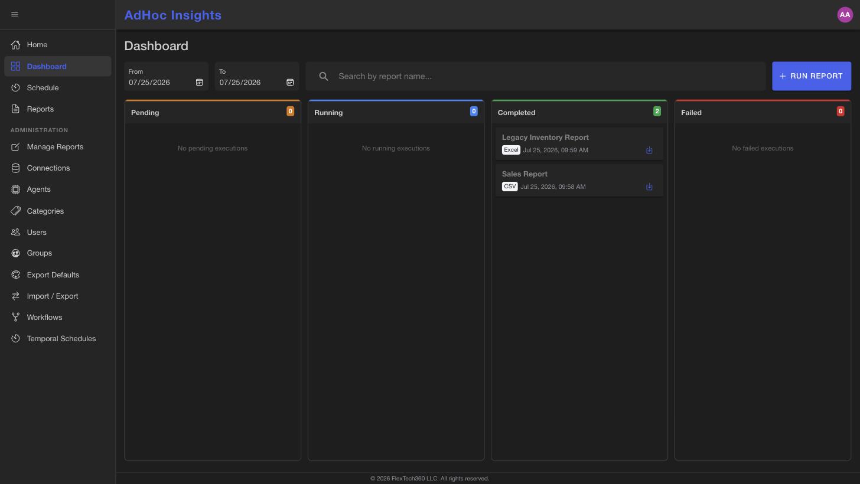Click the Connections database icon

[15, 168]
